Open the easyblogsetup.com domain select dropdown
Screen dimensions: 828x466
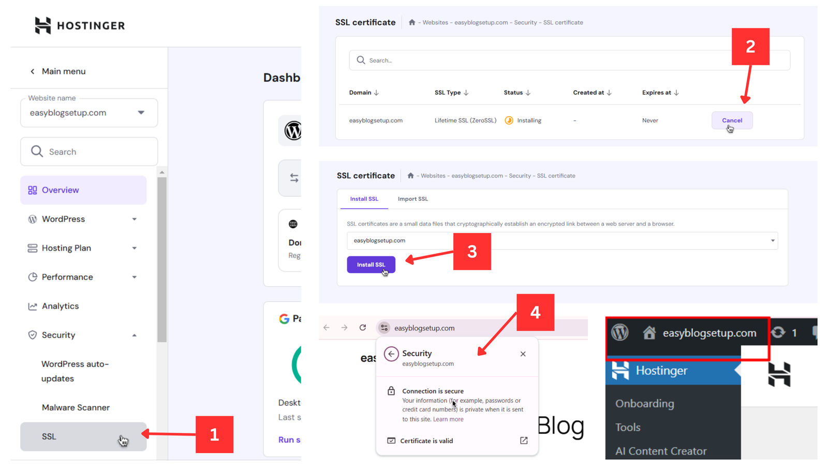click(562, 241)
